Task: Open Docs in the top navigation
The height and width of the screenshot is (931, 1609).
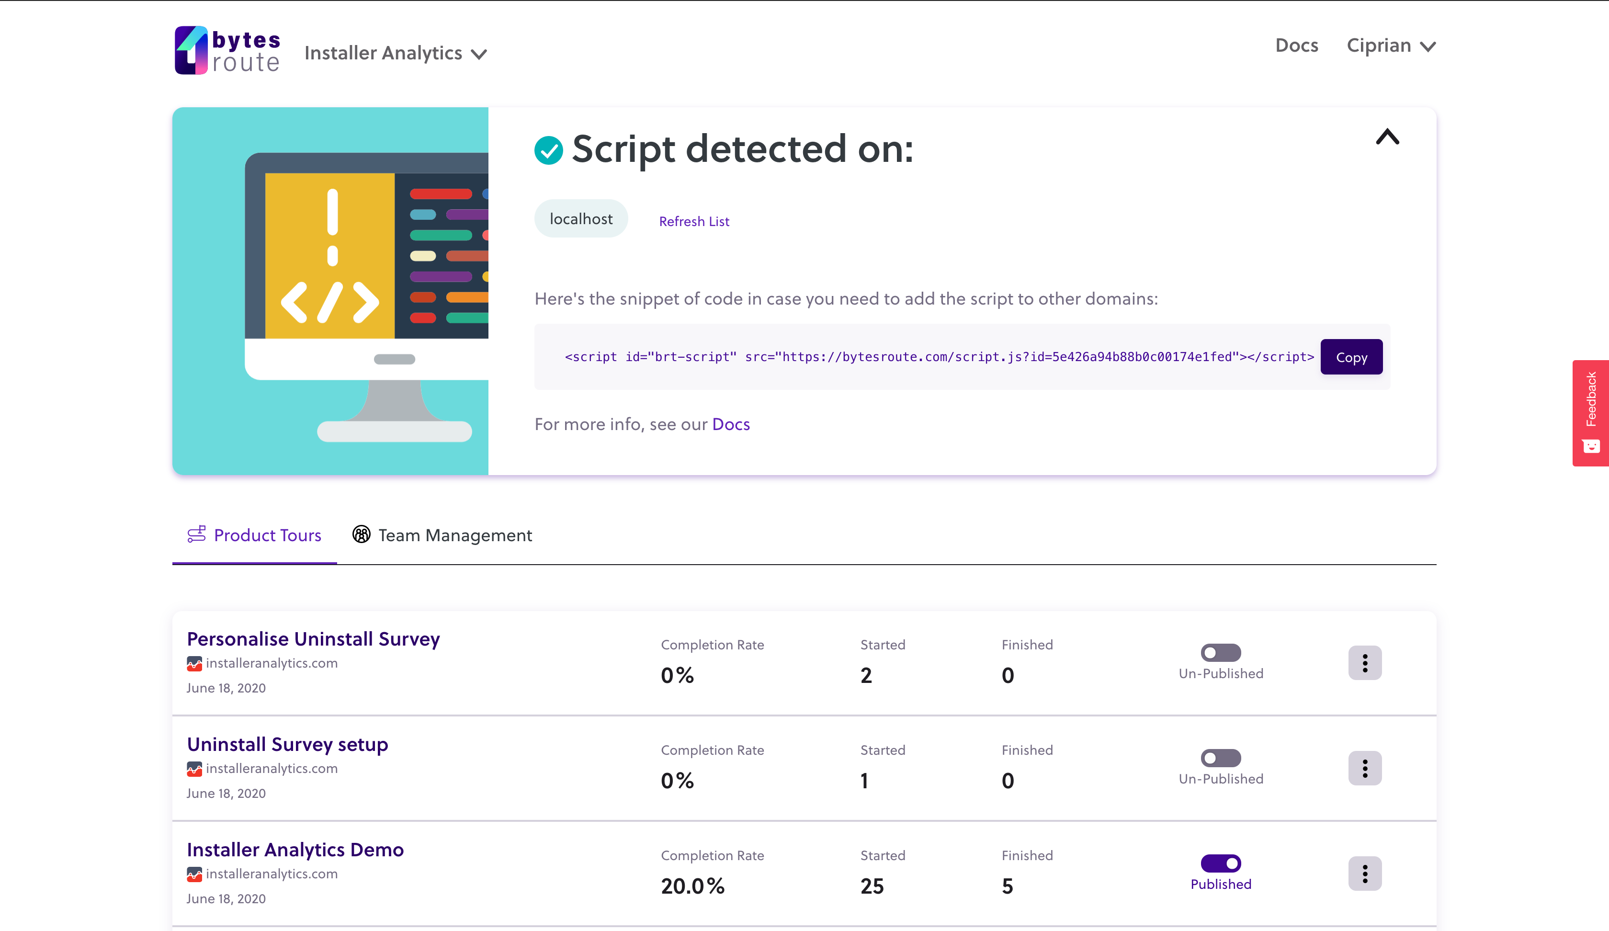Action: (x=1296, y=45)
